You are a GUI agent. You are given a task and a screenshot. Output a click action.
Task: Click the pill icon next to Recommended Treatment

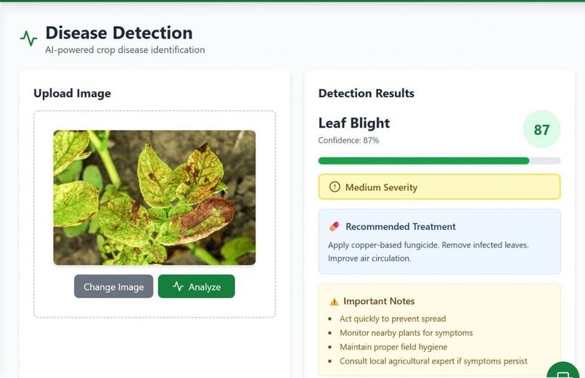[335, 226]
